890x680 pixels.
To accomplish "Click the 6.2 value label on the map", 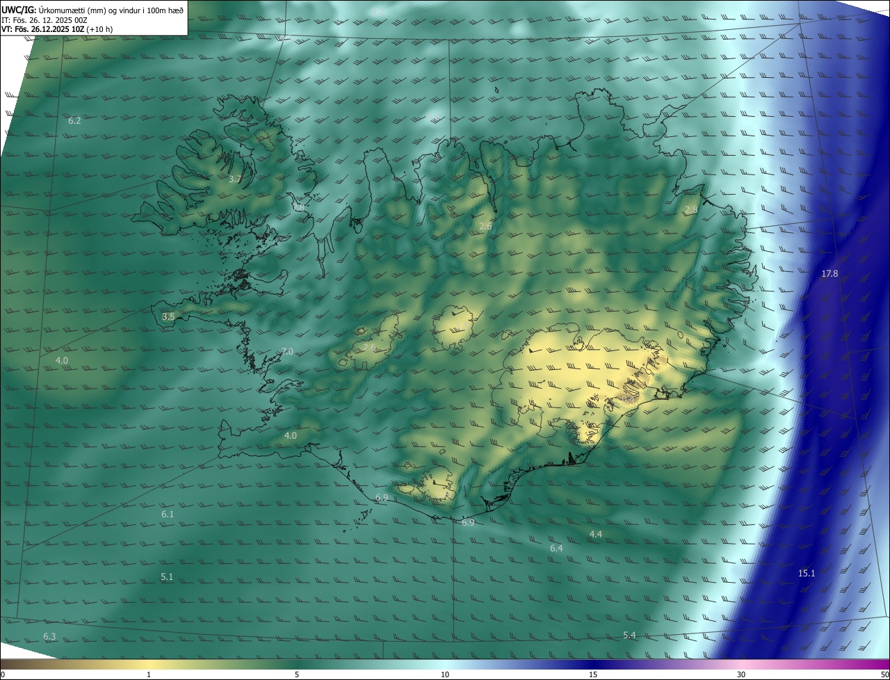I will point(74,120).
